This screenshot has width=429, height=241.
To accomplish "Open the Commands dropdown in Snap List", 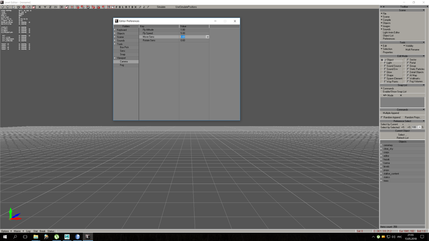I will click(387, 89).
